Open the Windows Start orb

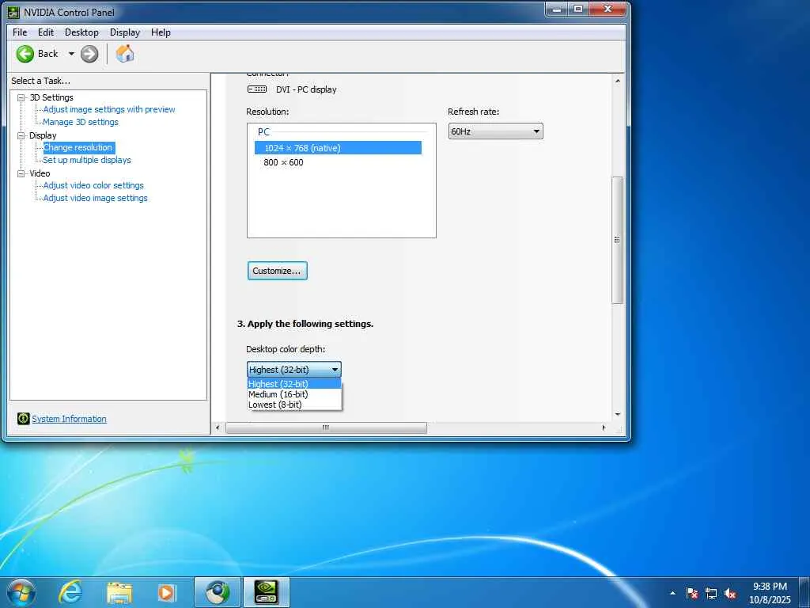(21, 592)
